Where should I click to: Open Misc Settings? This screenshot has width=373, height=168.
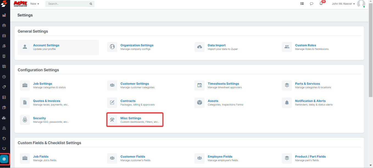[131, 118]
